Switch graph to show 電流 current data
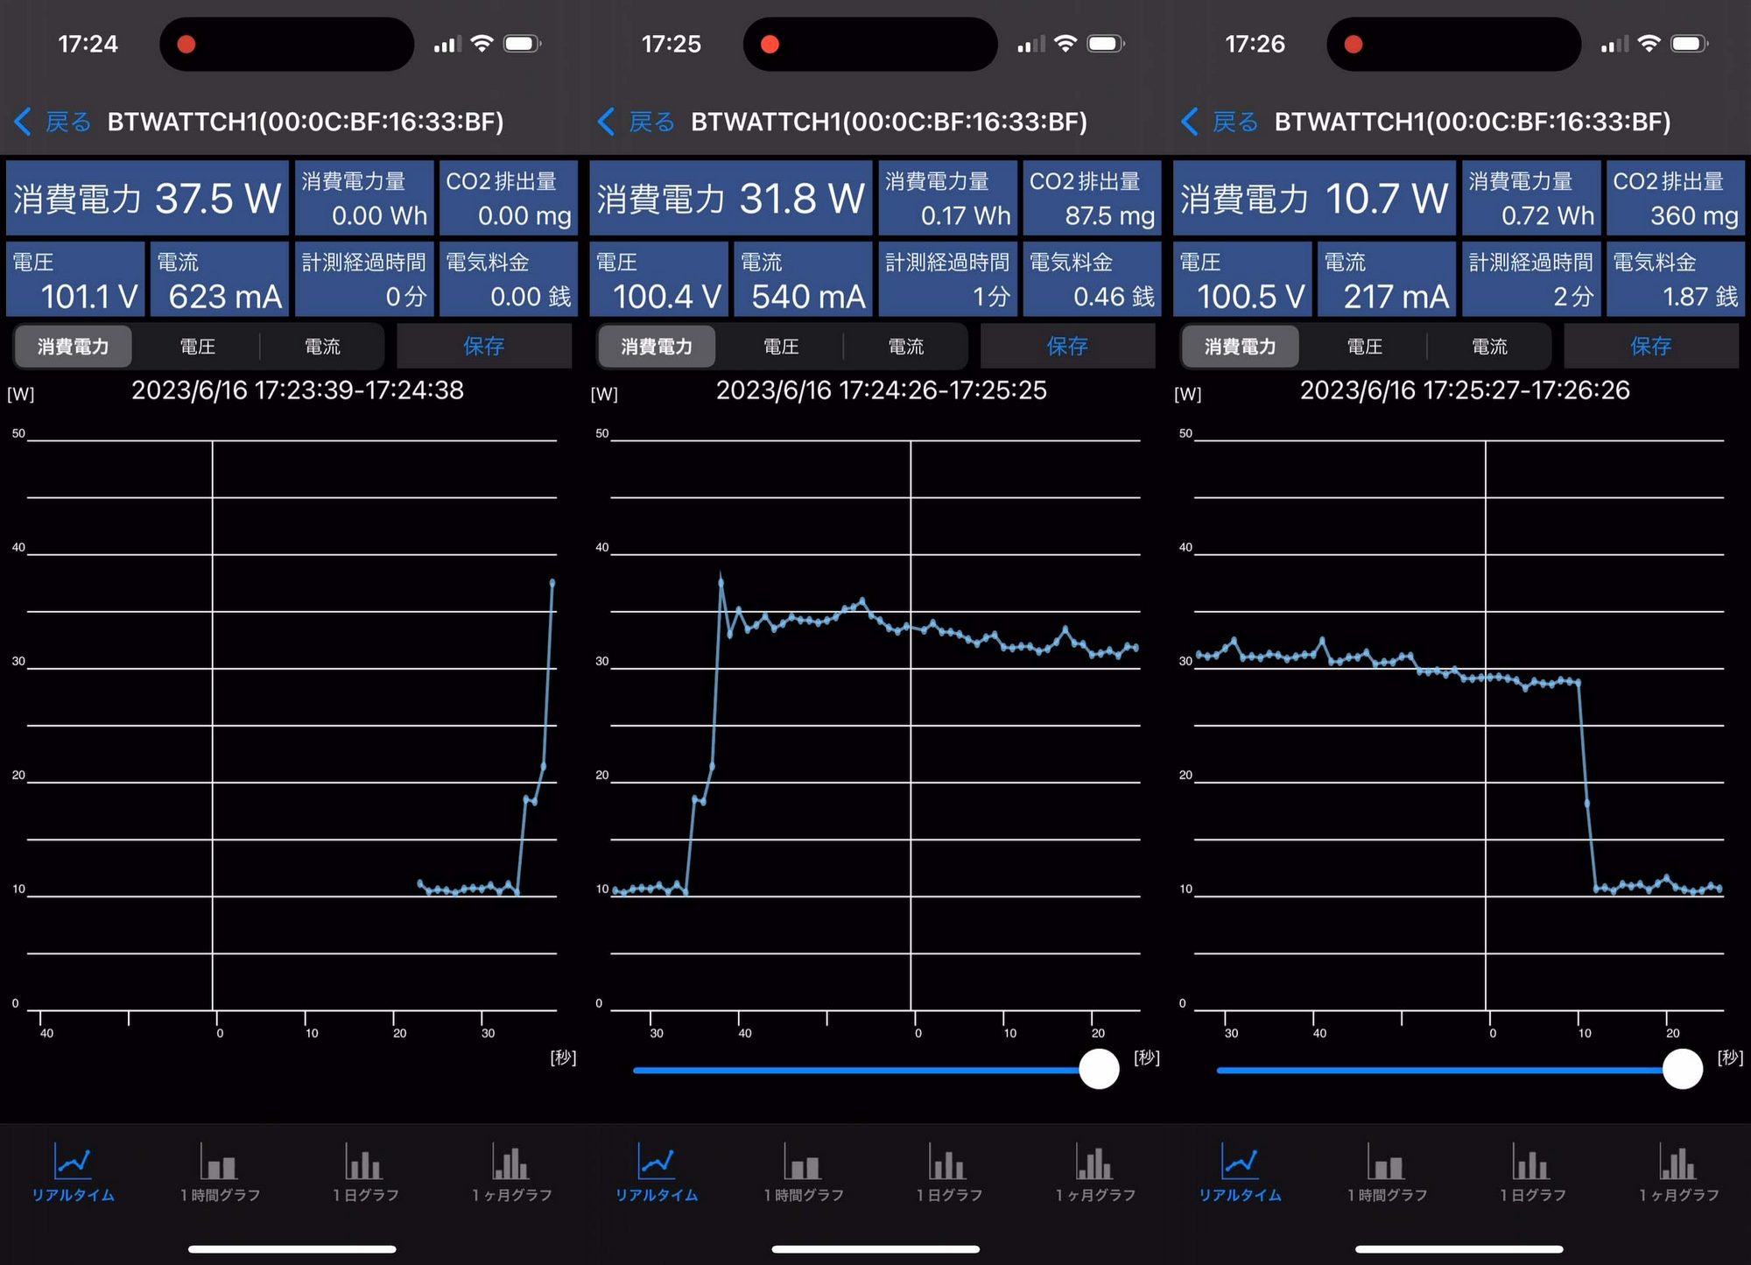1751x1265 pixels. 321,347
